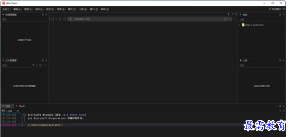Maximize bottom panel with chevron-up icon
The image size is (289, 137).
[x=277, y=106]
